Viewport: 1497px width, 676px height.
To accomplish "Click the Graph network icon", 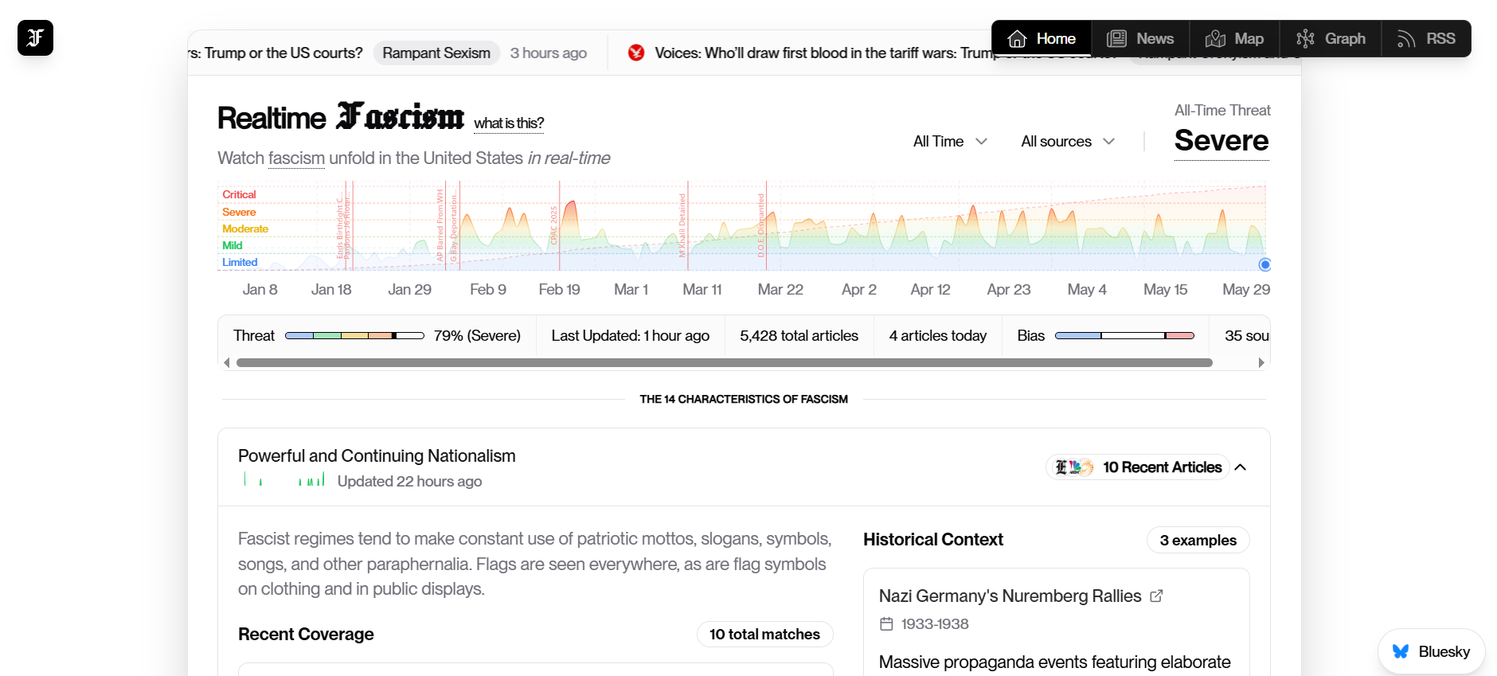I will pyautogui.click(x=1305, y=39).
